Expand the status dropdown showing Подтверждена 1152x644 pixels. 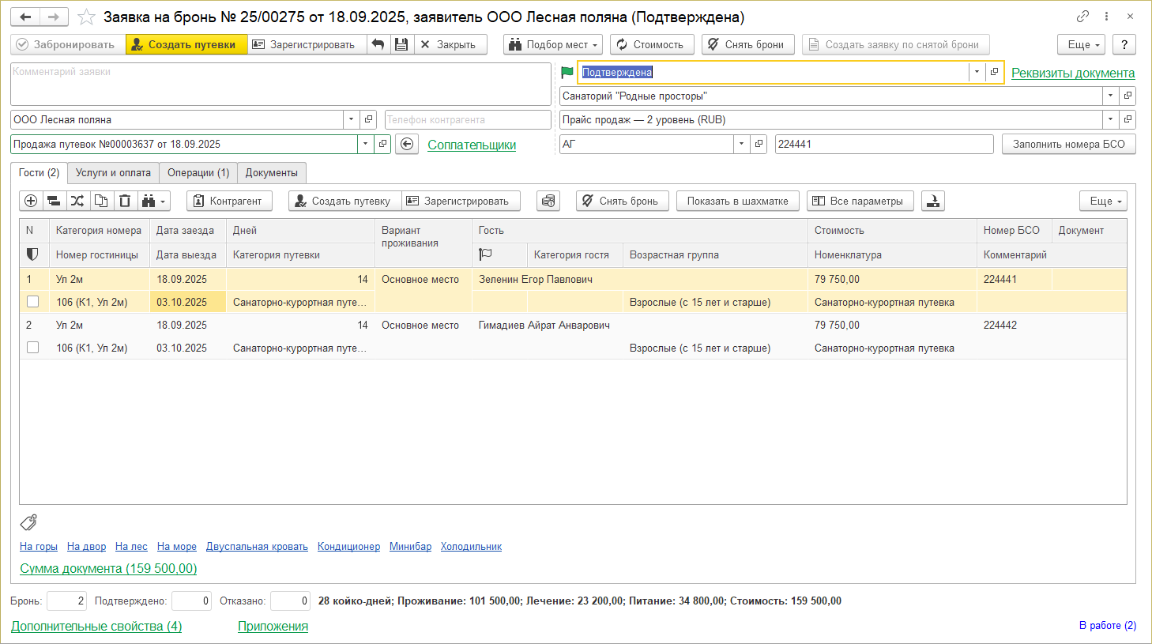coord(977,72)
